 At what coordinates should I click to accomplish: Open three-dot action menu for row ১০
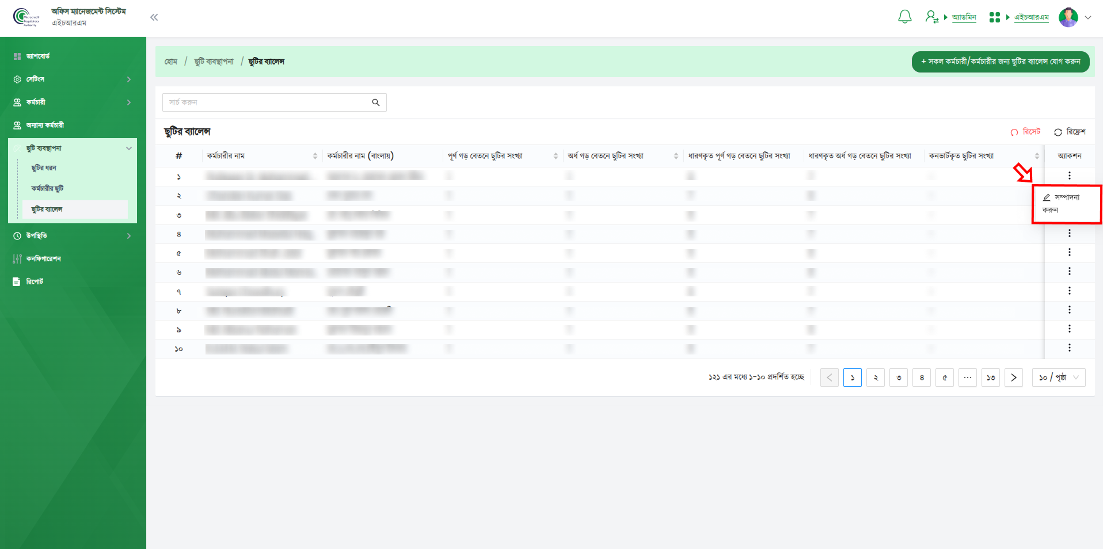[x=1069, y=348]
